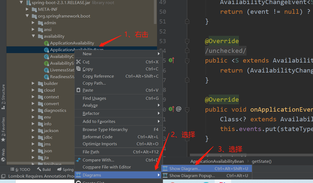313x183 pixels.
Task: Click the override gutter marker beside onApplicationEvent
Action: click(x=172, y=109)
